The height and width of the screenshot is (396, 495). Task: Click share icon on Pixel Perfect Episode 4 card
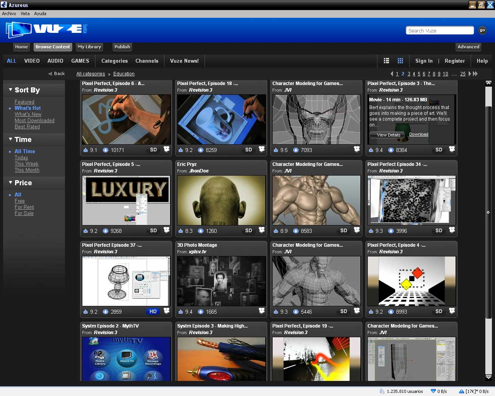[x=452, y=311]
